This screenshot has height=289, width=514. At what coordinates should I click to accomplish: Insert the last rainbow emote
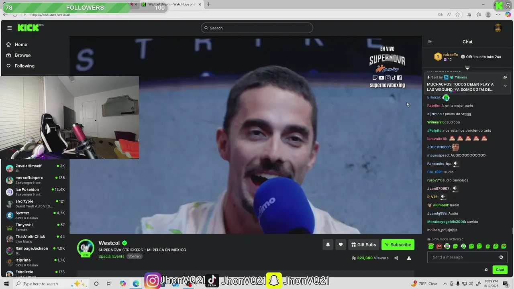pyautogui.click(x=504, y=246)
